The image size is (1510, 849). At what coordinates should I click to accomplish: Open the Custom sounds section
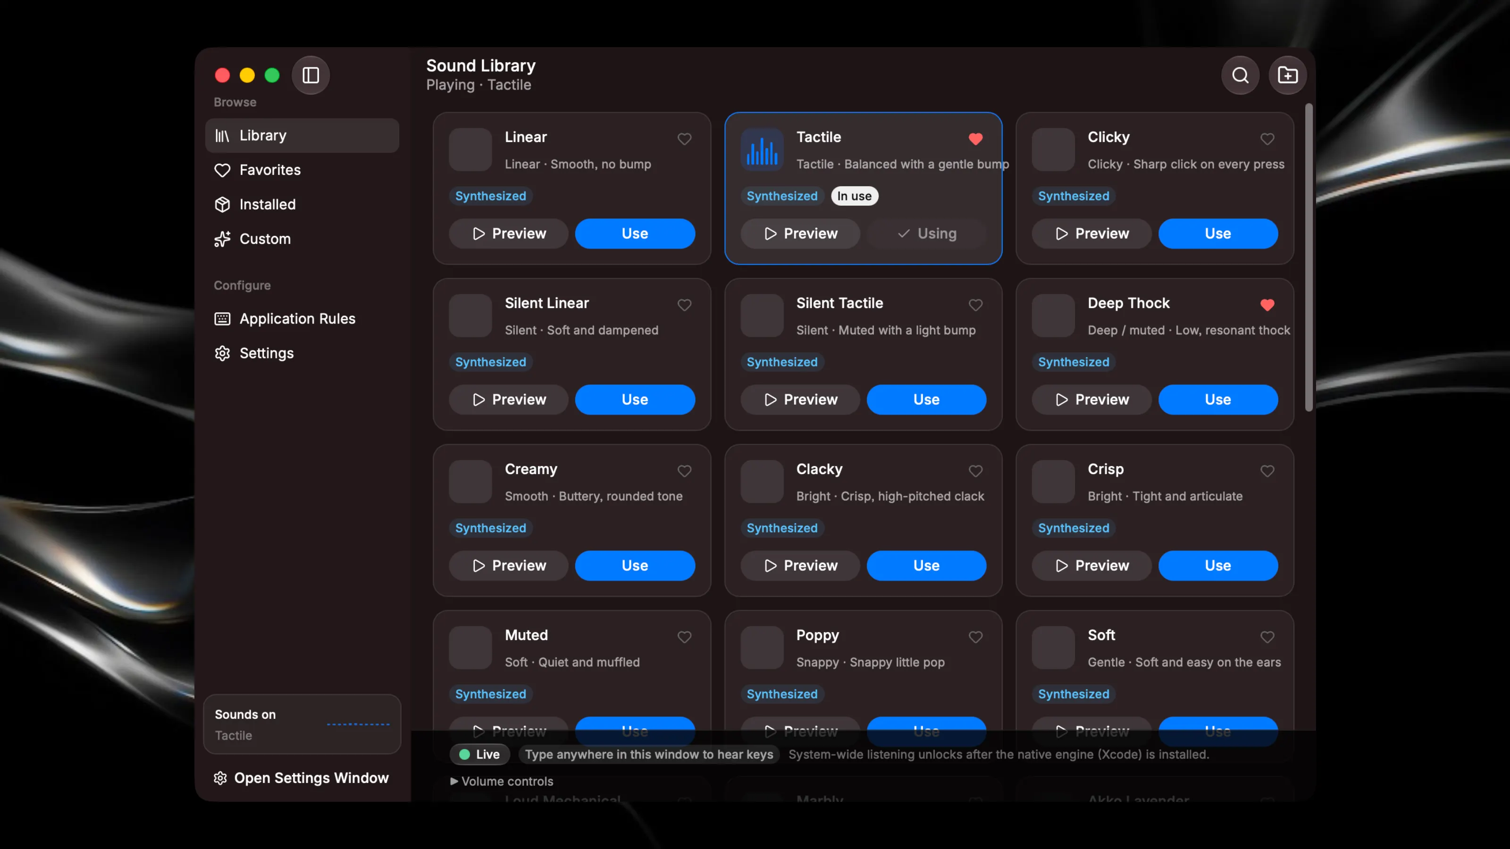click(x=302, y=239)
